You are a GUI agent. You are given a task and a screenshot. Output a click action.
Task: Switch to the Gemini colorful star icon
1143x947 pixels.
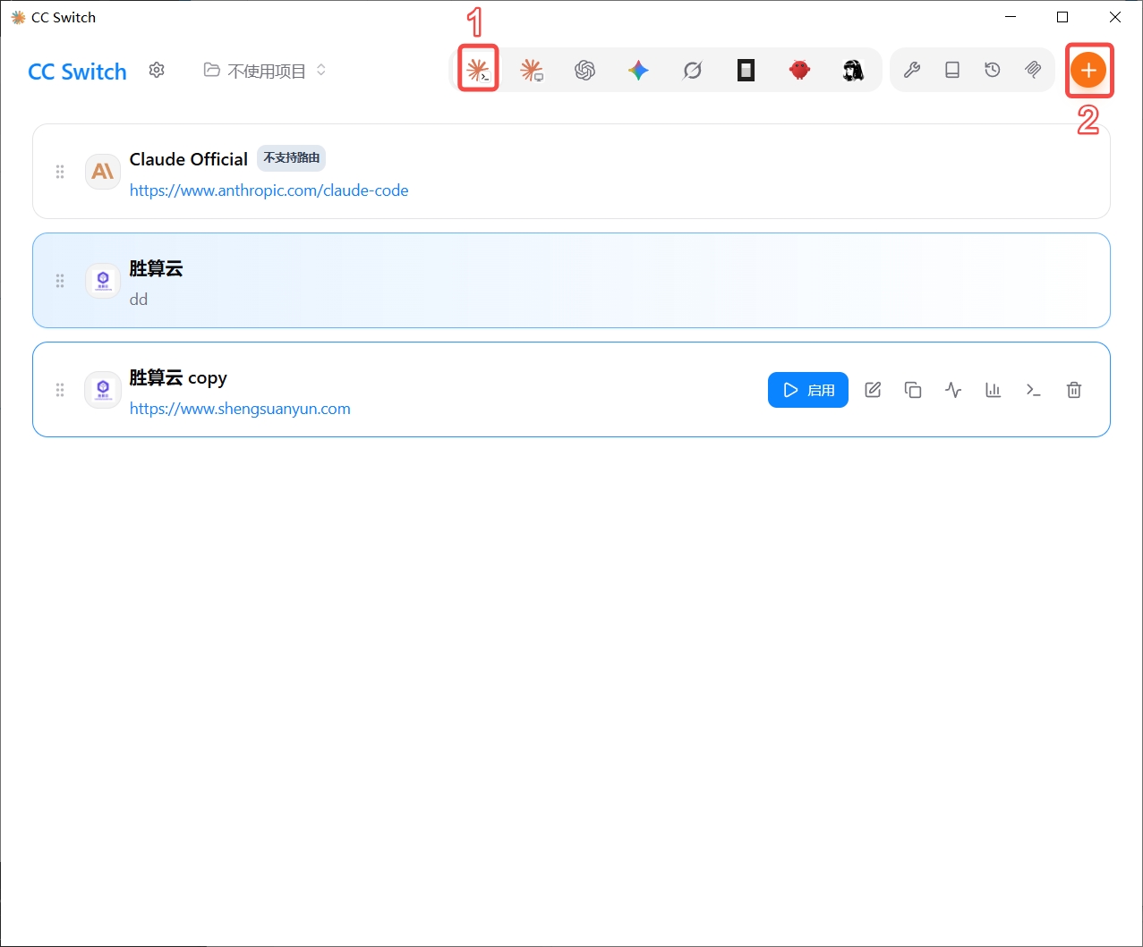click(x=638, y=70)
